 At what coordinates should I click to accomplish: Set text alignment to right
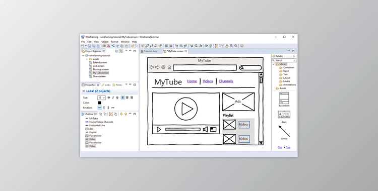point(132,98)
